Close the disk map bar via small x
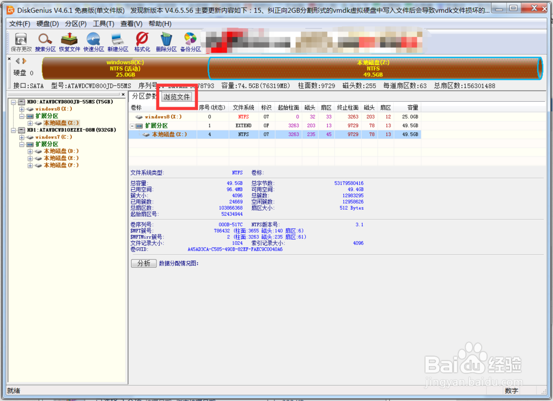Screen dimensions: 553x401 9,59
